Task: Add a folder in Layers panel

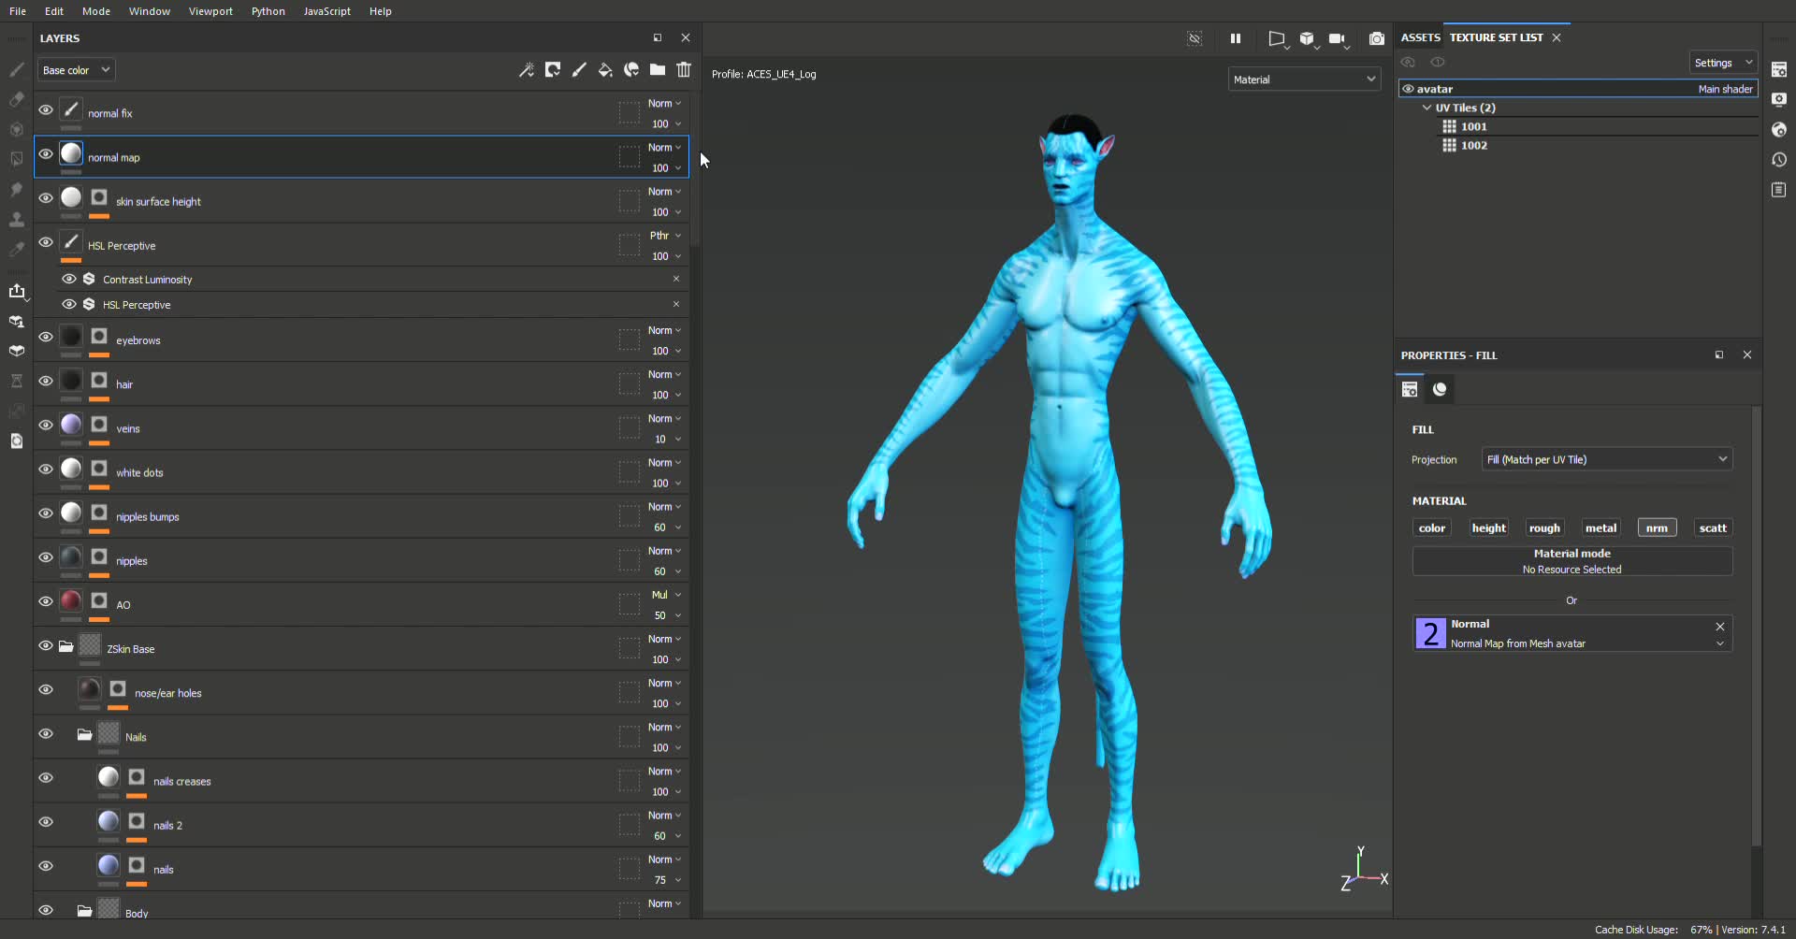Action: point(658,69)
